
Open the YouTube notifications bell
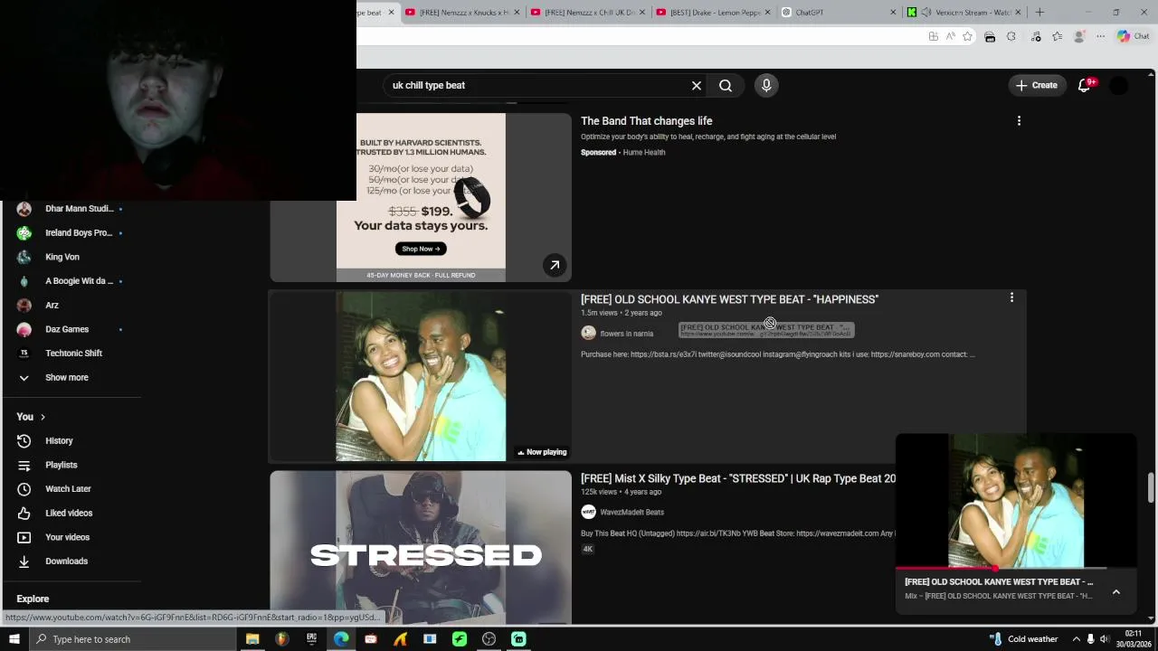click(x=1085, y=85)
